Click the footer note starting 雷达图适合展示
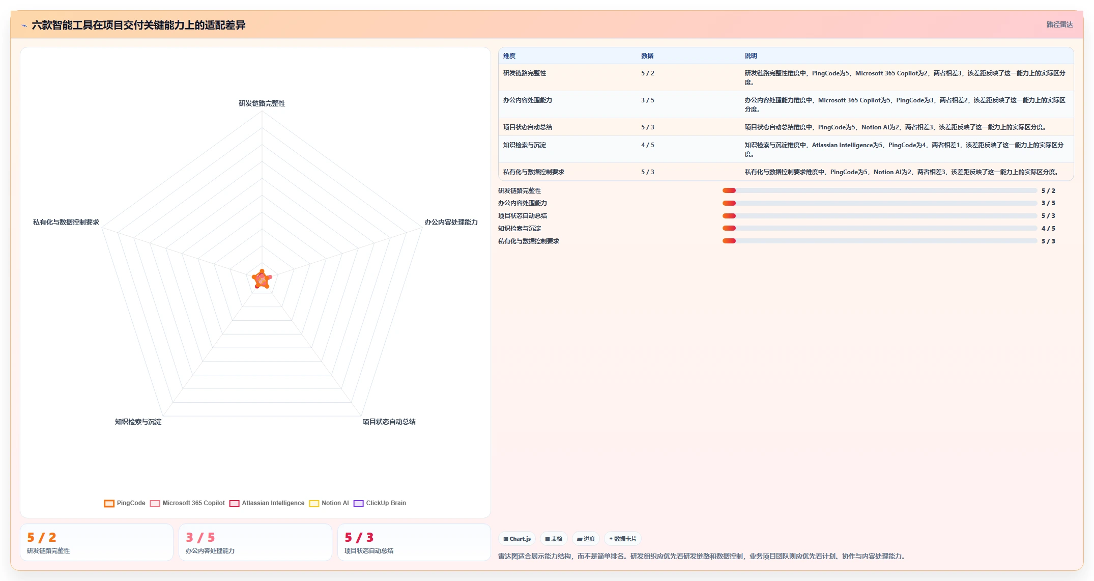Screen dimensions: 1094x581 [x=703, y=556]
